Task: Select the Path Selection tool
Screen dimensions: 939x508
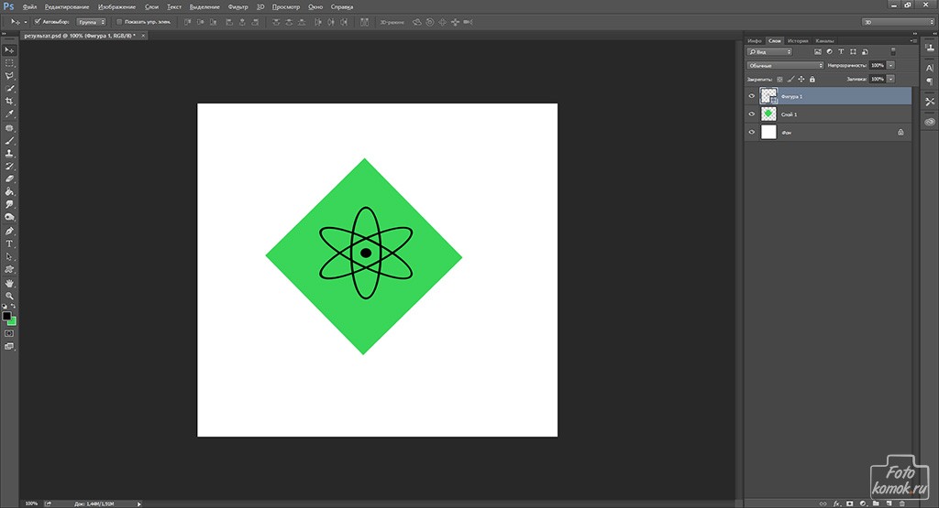Action: click(x=9, y=257)
